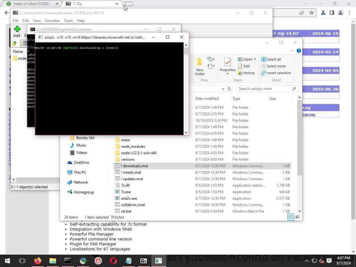Click the Search calubjs-main input field
356x267 pixels.
click(x=267, y=89)
